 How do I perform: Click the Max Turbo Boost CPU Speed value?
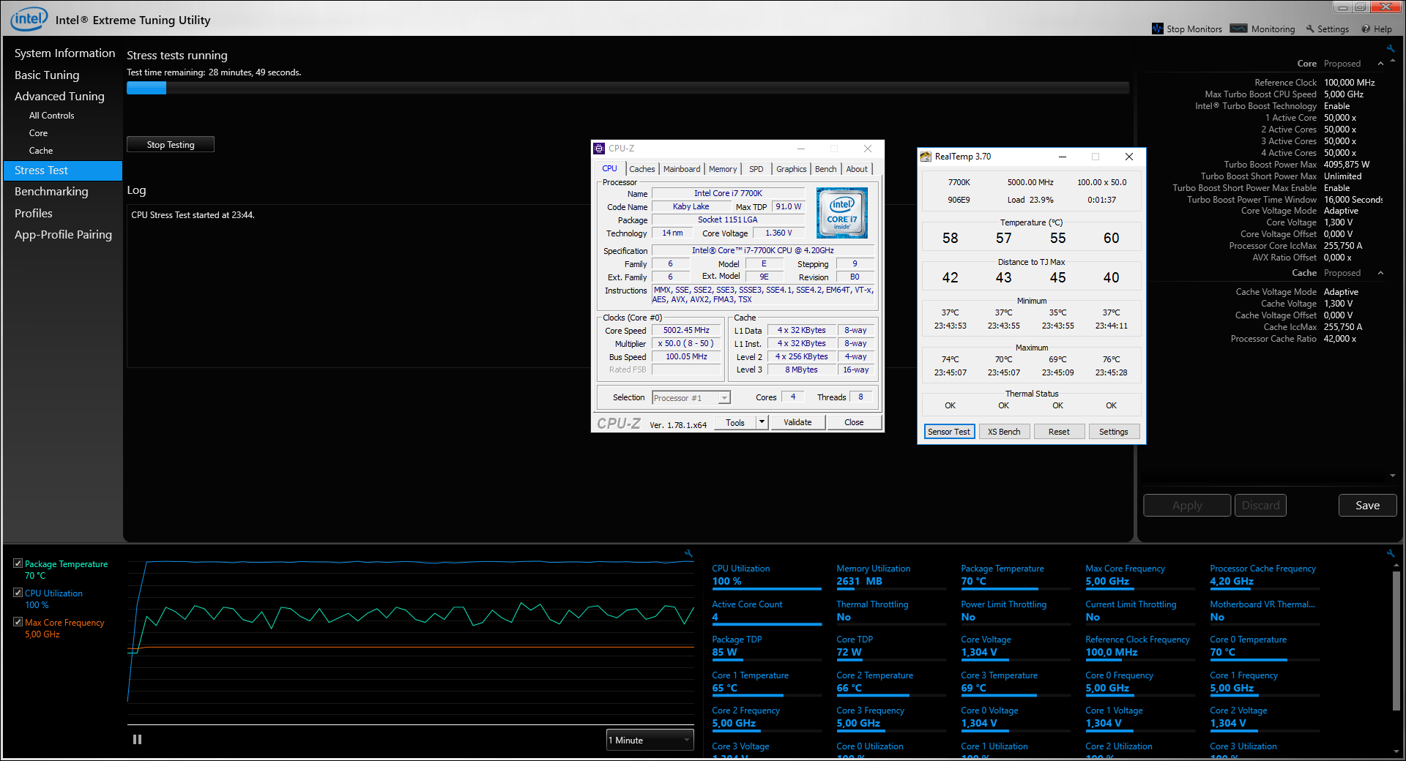(x=1344, y=94)
